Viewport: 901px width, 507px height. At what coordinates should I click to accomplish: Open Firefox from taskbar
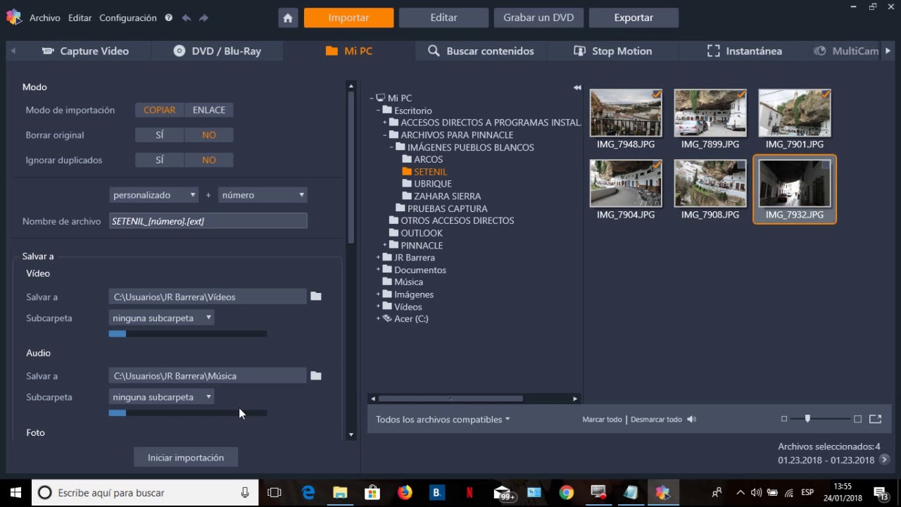pos(404,493)
